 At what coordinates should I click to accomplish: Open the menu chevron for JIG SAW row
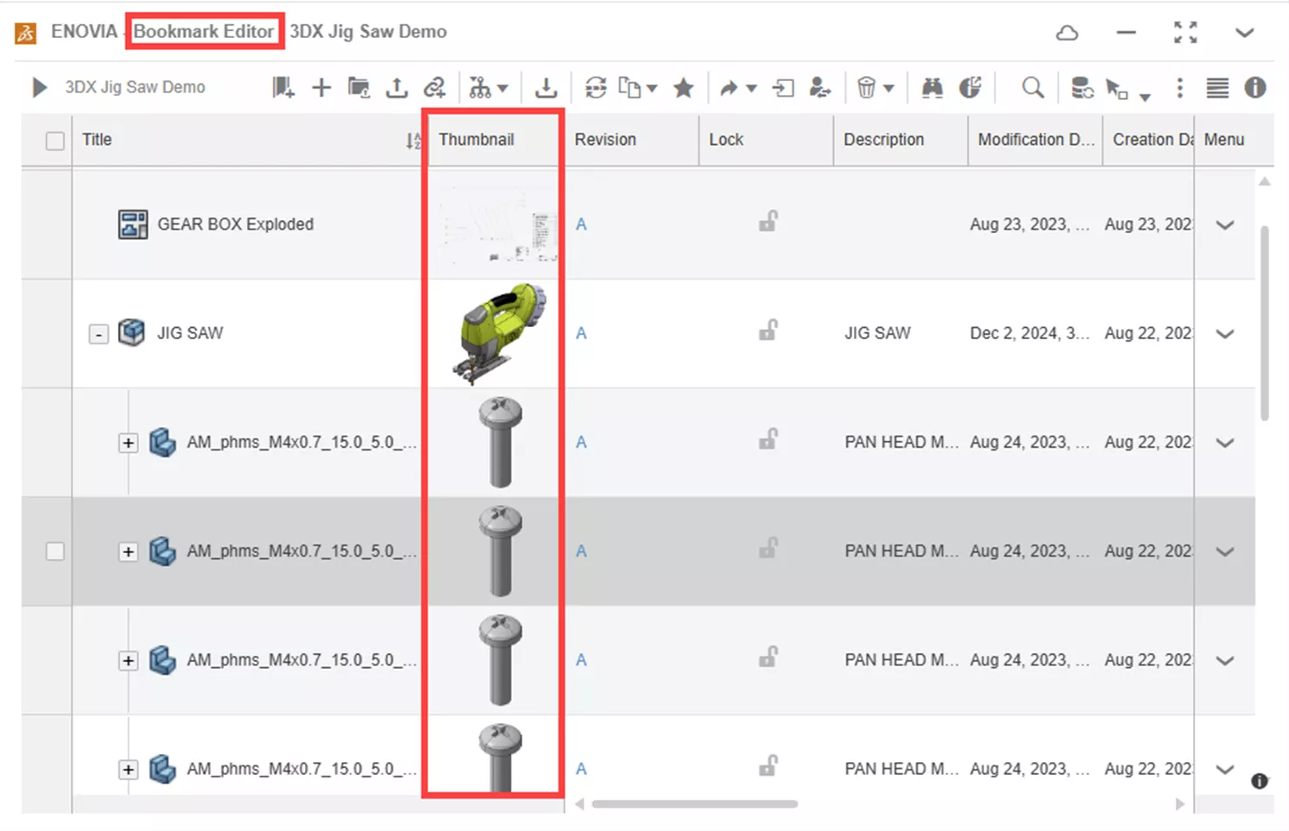point(1225,334)
